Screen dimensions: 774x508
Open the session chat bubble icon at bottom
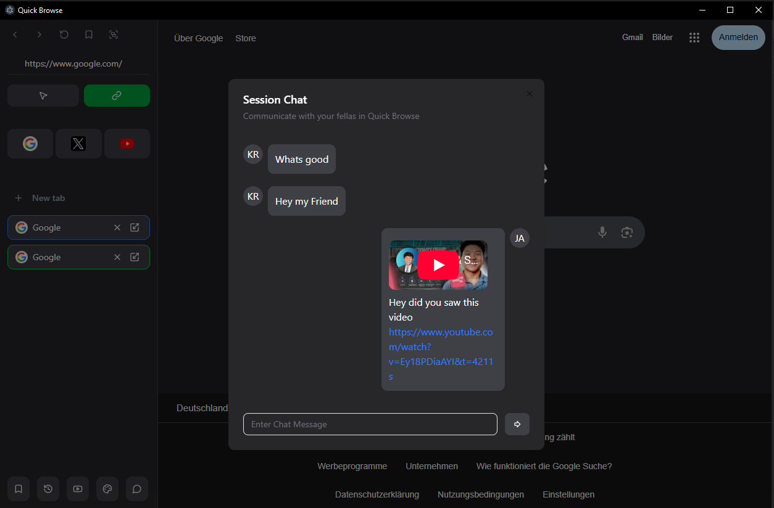(x=137, y=489)
